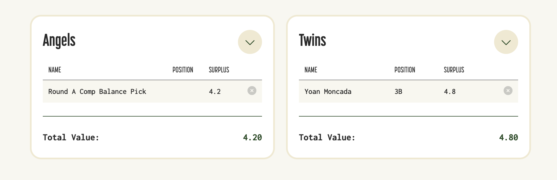Click the Angels total value 4.20
Screen dimensions: 557x180
point(252,138)
